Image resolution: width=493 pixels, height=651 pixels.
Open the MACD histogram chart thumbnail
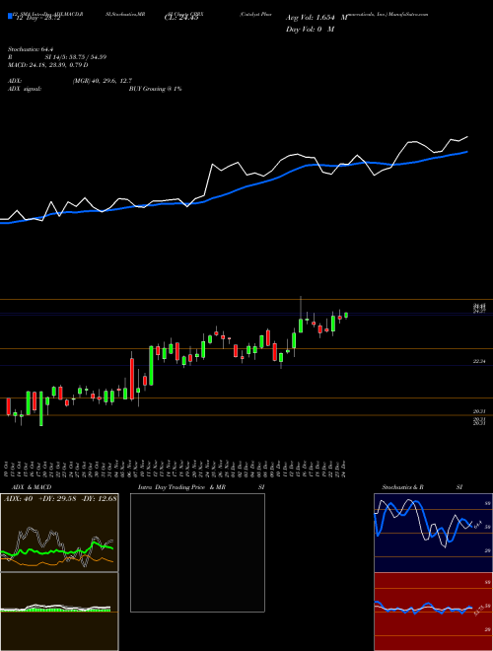59,612
